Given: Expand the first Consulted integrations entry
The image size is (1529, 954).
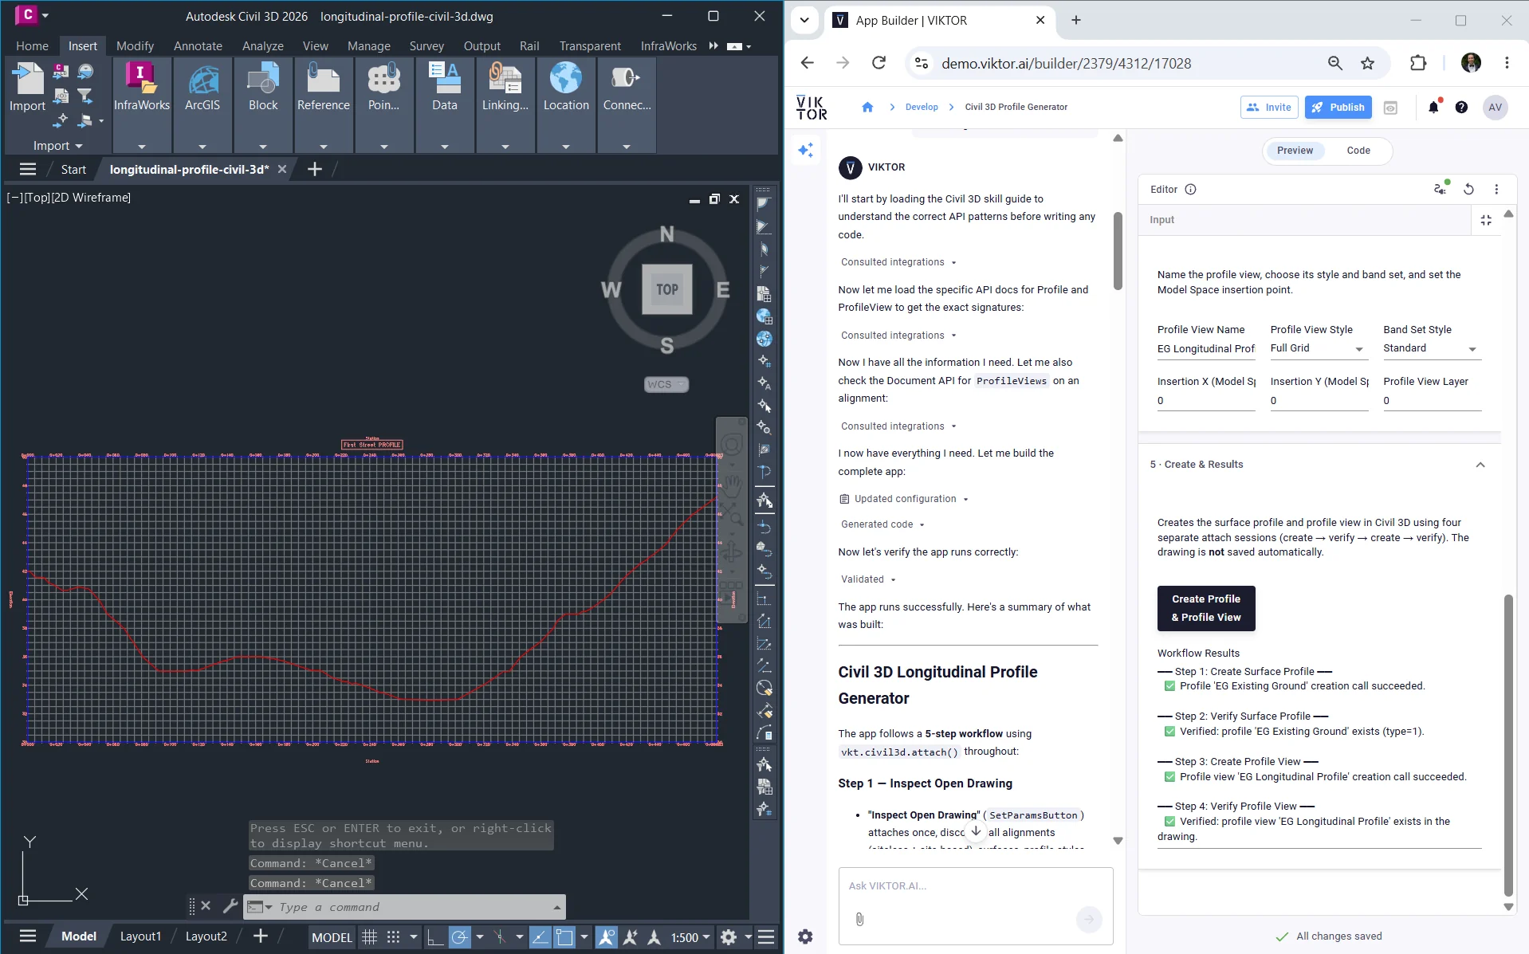Looking at the screenshot, I should tap(898, 262).
